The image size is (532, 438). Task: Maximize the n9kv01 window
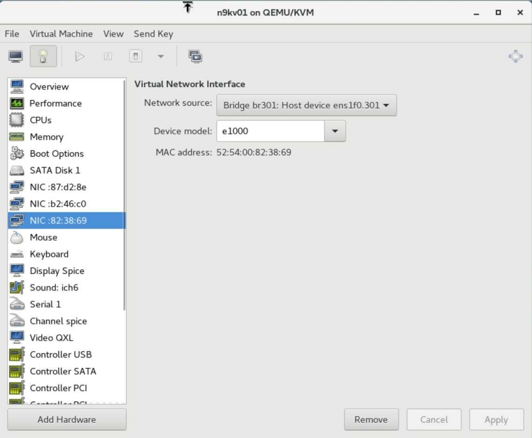[498, 12]
